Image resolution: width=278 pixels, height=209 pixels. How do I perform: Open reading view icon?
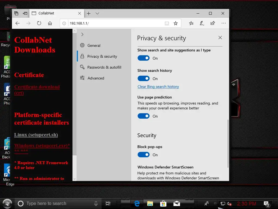pyautogui.click(x=167, y=23)
